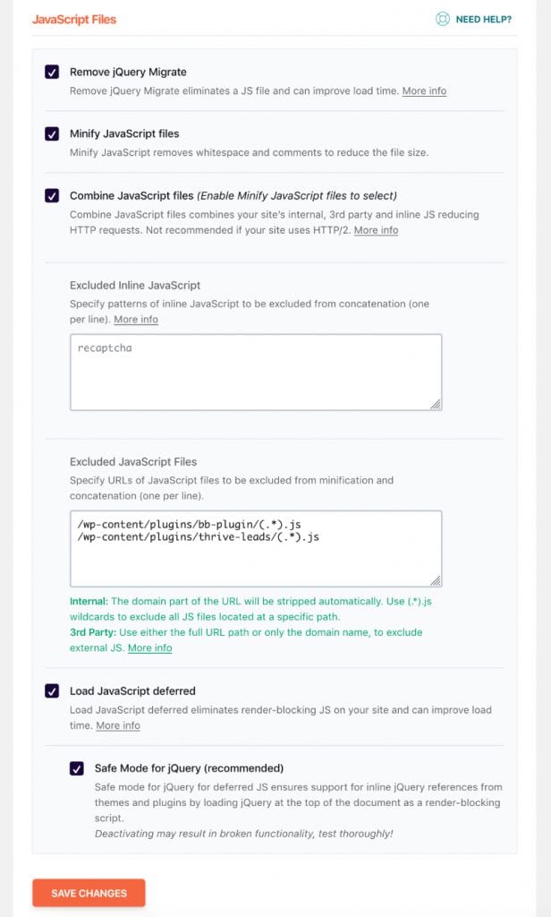Uncheck Remove jQuery Migrate checkbox
The width and height of the screenshot is (551, 917).
(52, 72)
